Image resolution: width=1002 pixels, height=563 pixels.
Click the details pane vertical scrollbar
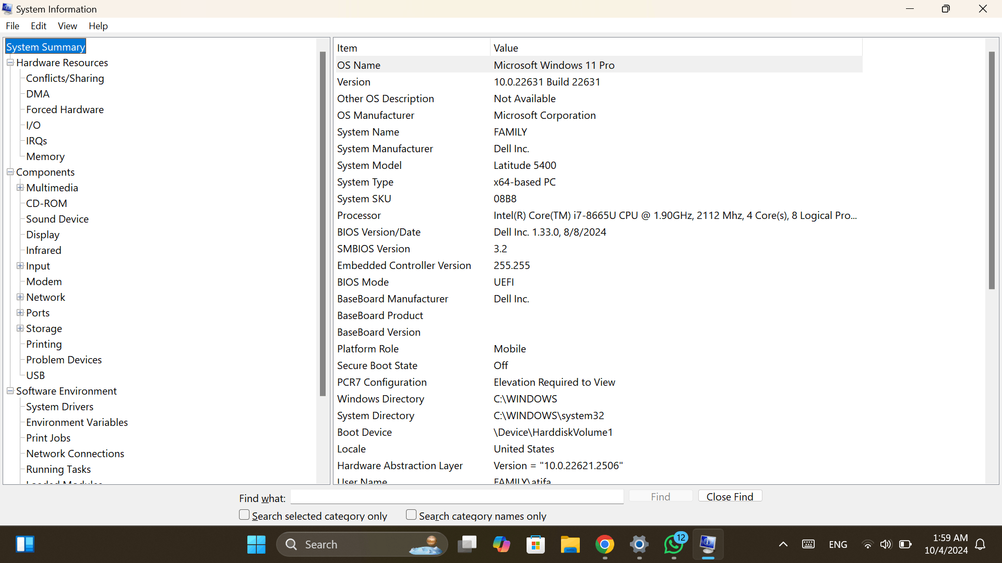click(x=992, y=171)
